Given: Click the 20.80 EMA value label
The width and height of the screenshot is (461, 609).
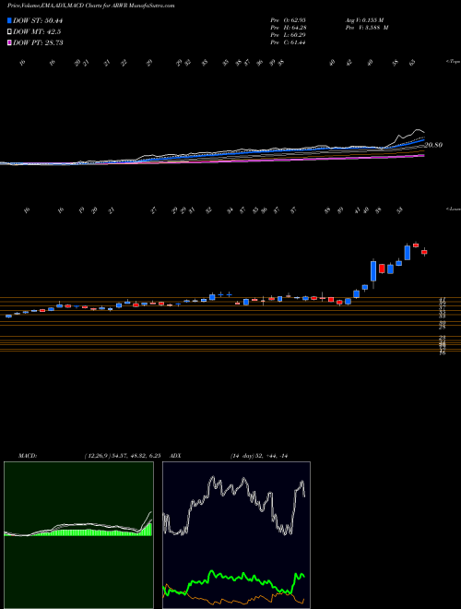Looking at the screenshot, I should click(433, 145).
